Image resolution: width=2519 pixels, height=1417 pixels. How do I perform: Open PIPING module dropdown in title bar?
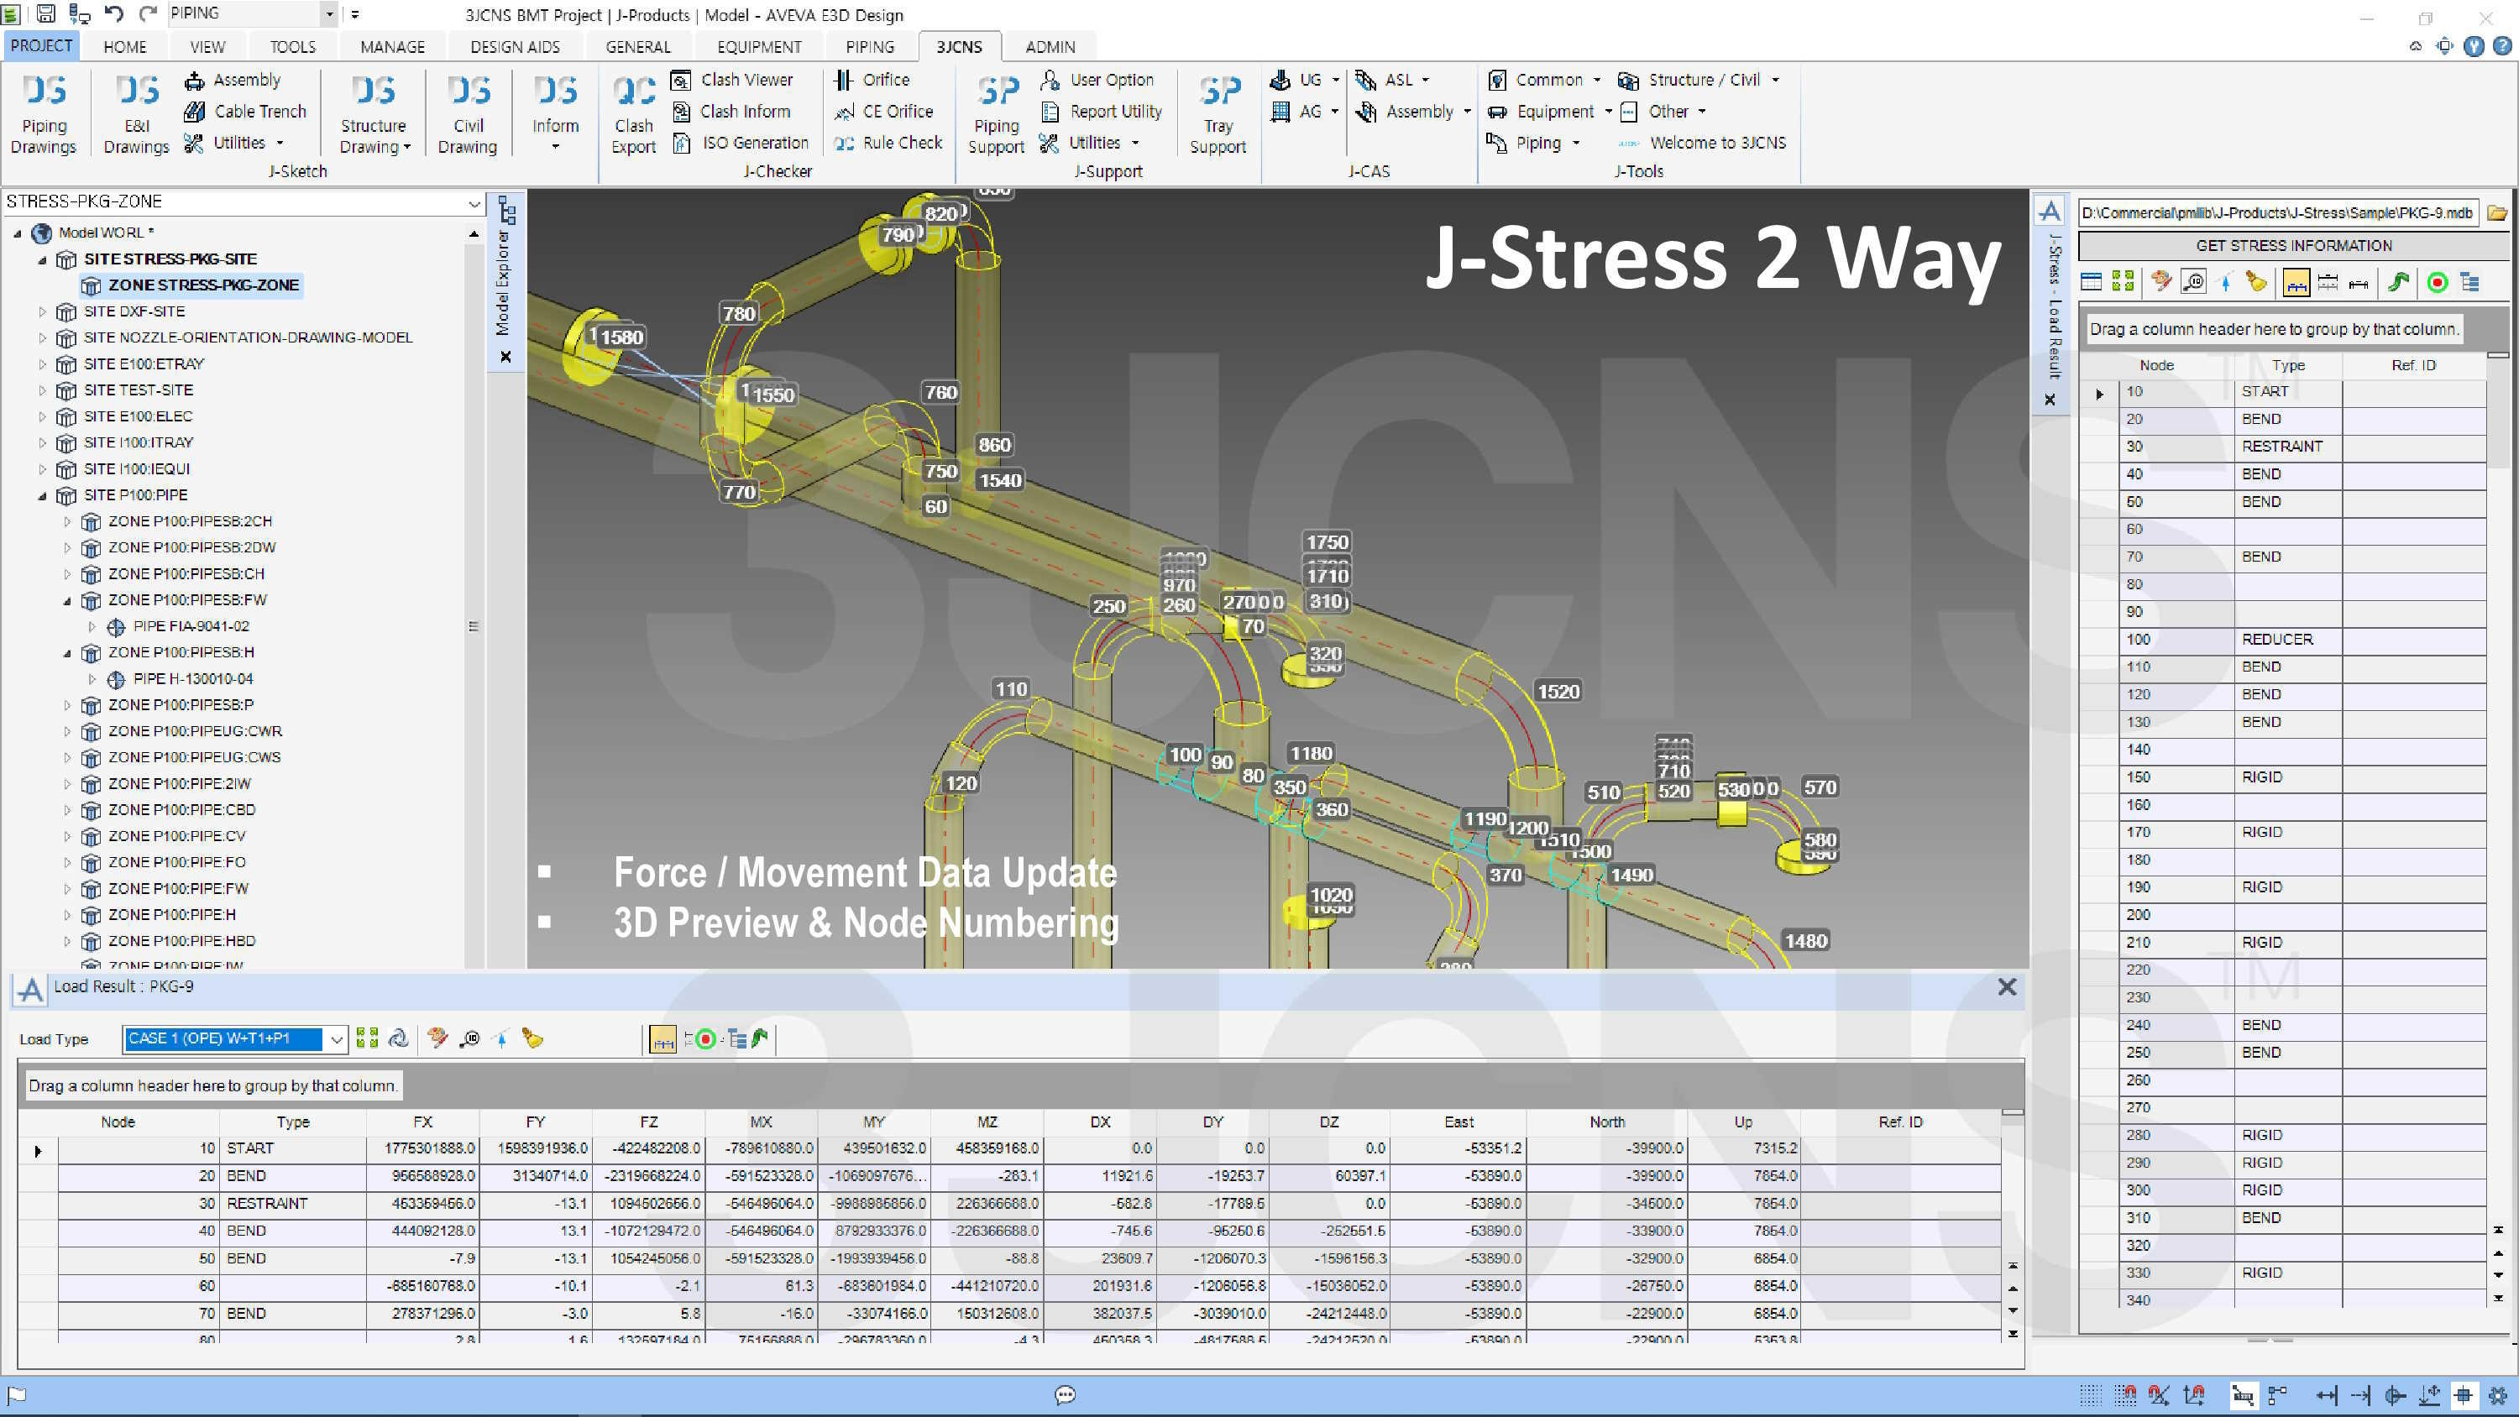pos(328,13)
